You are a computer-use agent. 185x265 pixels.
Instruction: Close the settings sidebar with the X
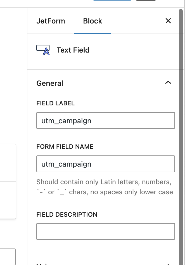point(168,21)
